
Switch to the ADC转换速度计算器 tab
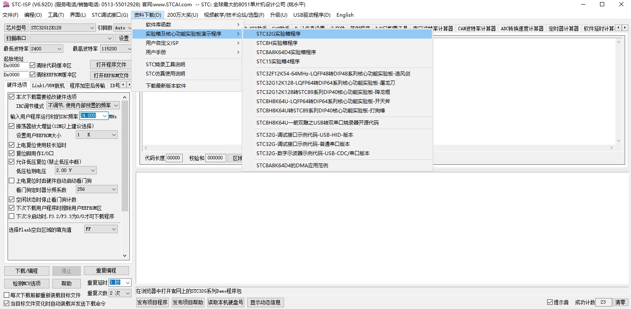(x=522, y=29)
